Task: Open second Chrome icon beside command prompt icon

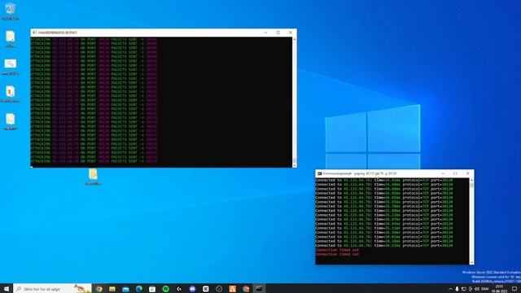Action: click(x=246, y=289)
